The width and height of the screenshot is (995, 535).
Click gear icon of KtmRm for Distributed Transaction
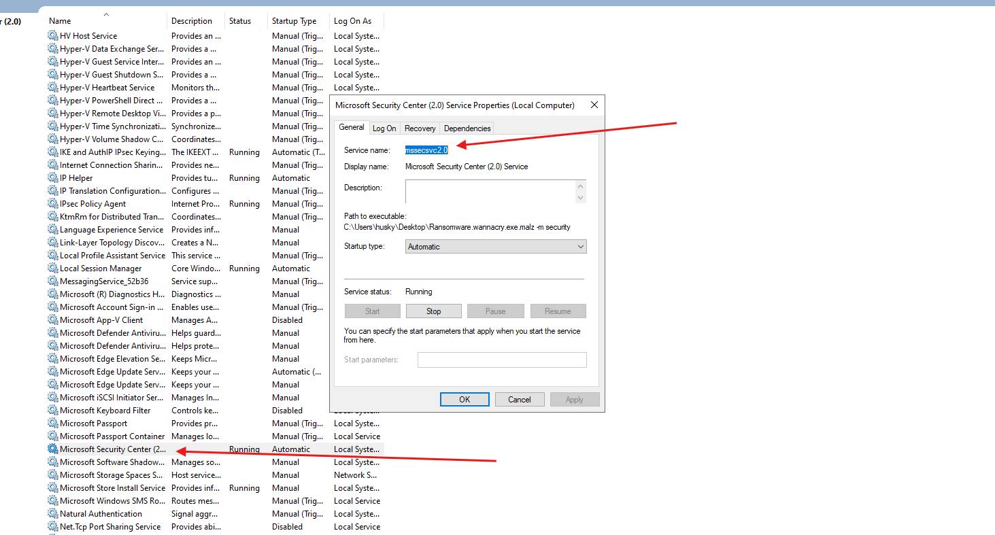coord(52,217)
